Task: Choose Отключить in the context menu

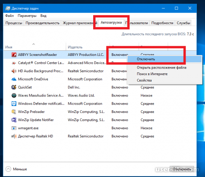Action: (x=164, y=59)
